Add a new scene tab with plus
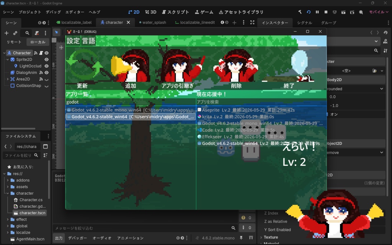 pyautogui.click(x=234, y=23)
